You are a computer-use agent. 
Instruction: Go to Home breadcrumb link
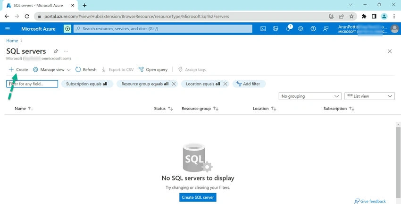point(12,41)
